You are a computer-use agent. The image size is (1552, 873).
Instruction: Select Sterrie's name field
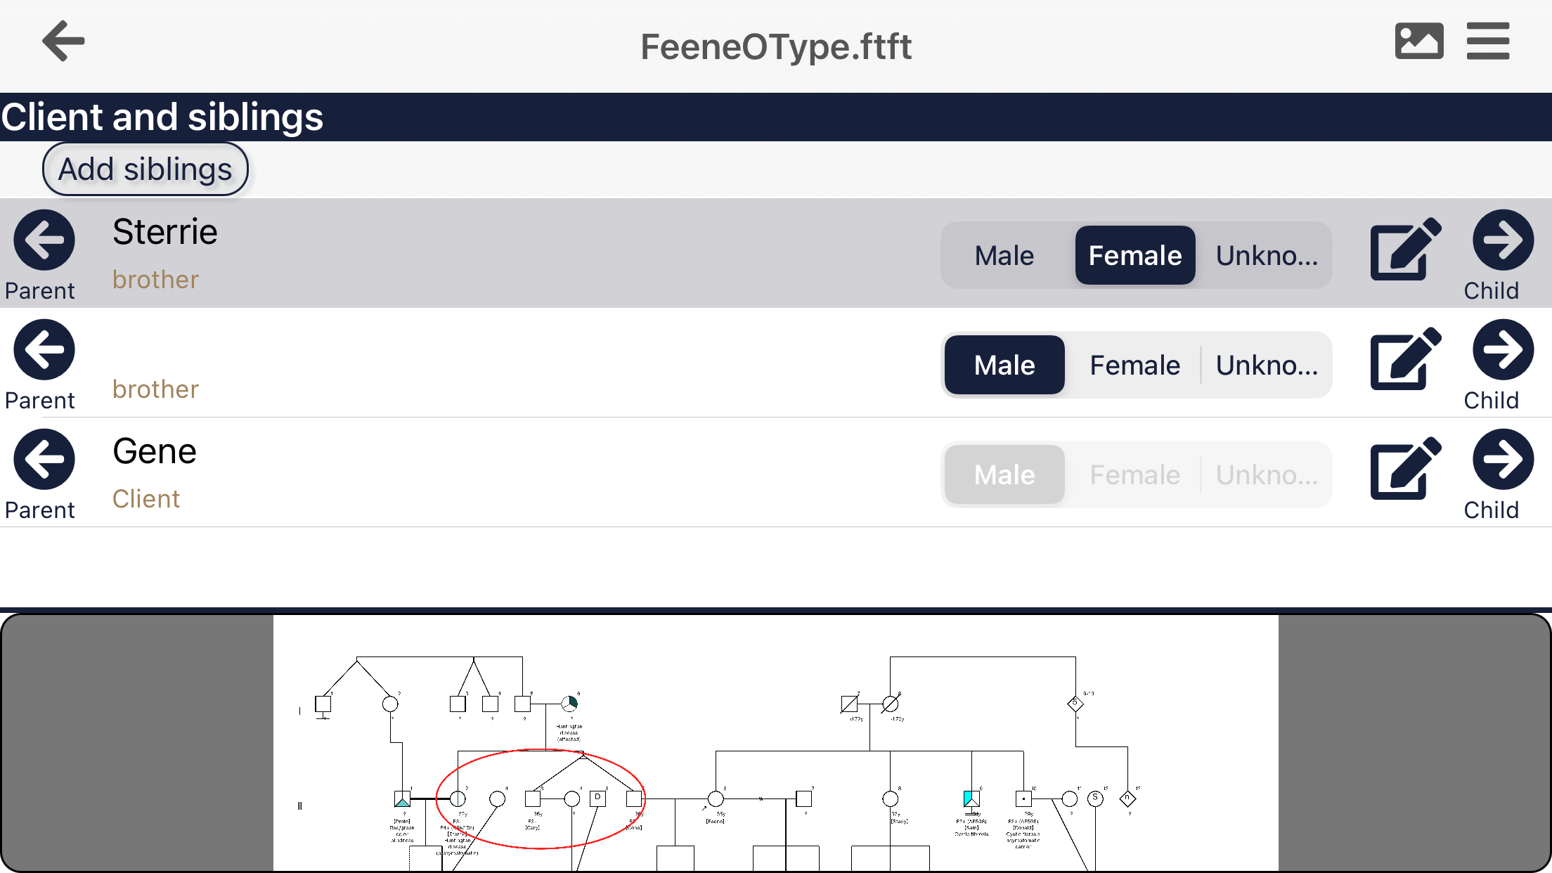point(165,231)
